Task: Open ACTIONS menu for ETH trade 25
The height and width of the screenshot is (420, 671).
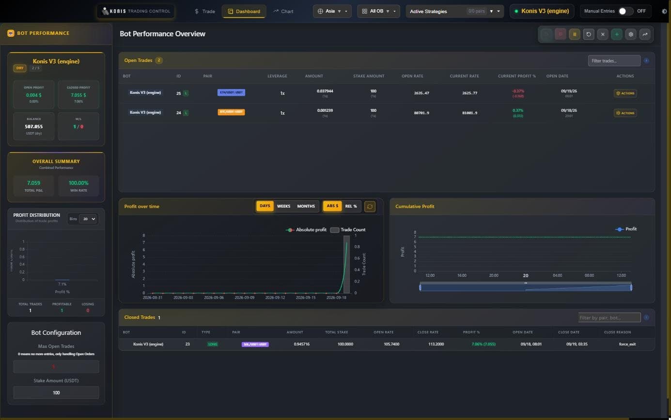Action: [x=625, y=93]
